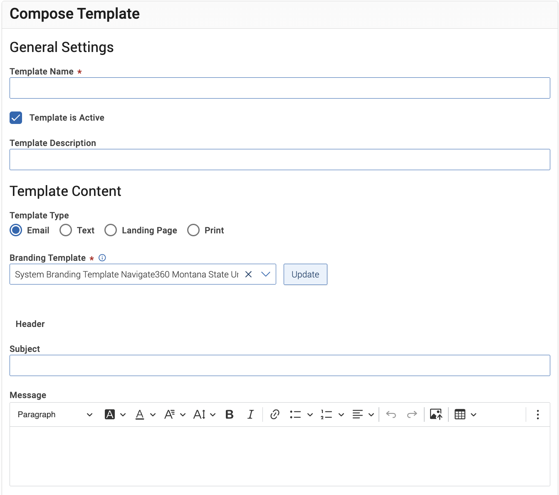Open bulleted list style dropdown arrow
This screenshot has height=495, width=559.
310,415
